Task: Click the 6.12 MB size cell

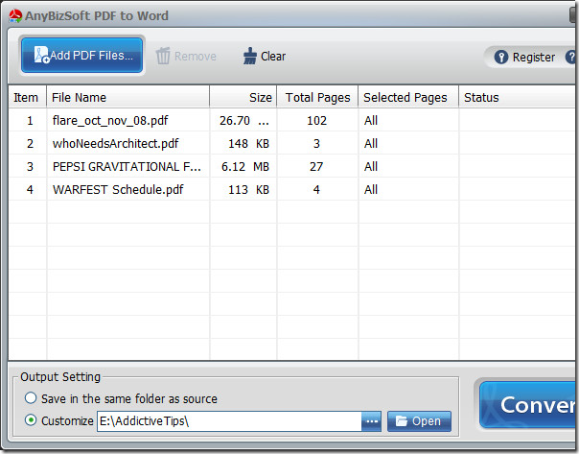Action: [x=243, y=166]
